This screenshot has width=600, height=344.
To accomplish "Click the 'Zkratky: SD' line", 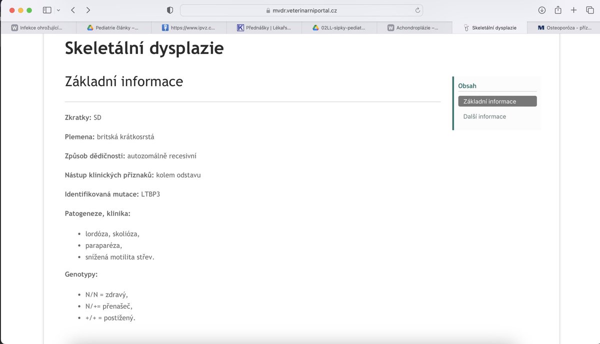I will click(83, 117).
